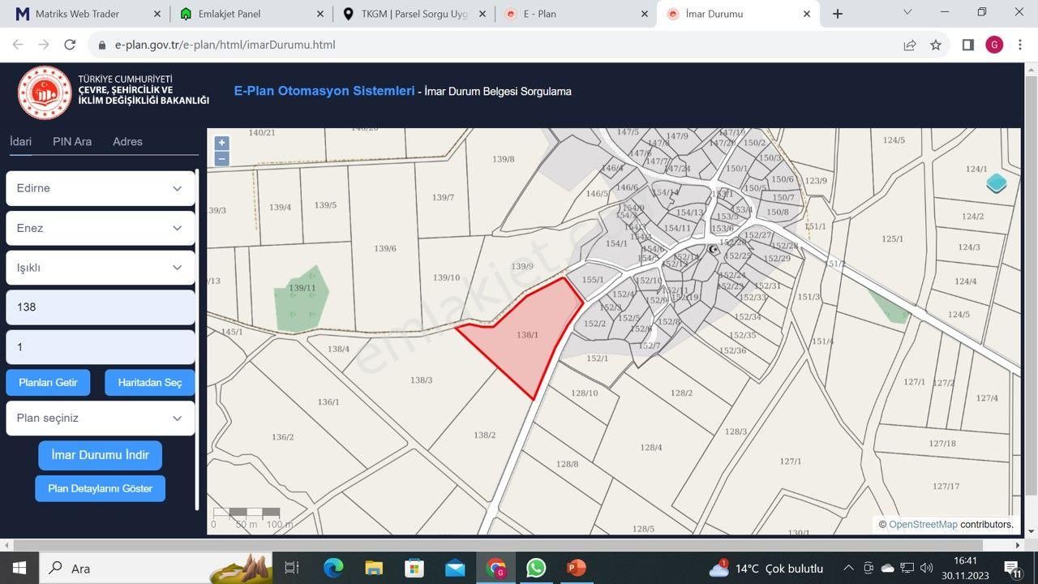Click the E-Plan Otomasyon Sistemleri title
Viewport: 1038px width, 584px height.
coord(324,91)
